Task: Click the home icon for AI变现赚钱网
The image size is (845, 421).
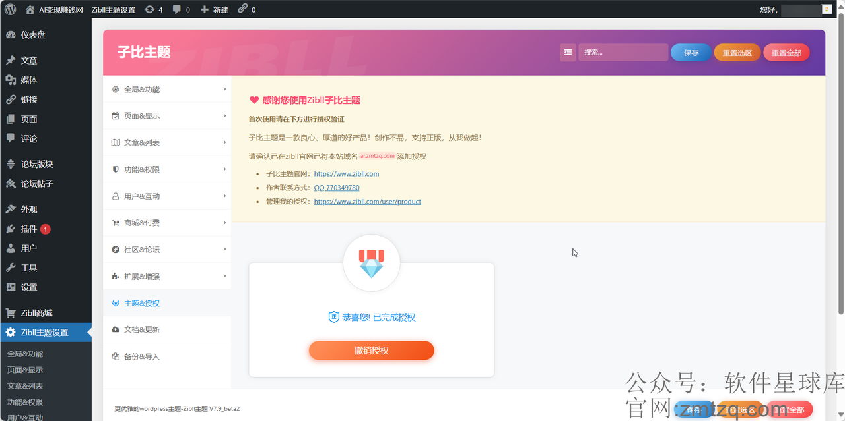Action: (x=30, y=9)
